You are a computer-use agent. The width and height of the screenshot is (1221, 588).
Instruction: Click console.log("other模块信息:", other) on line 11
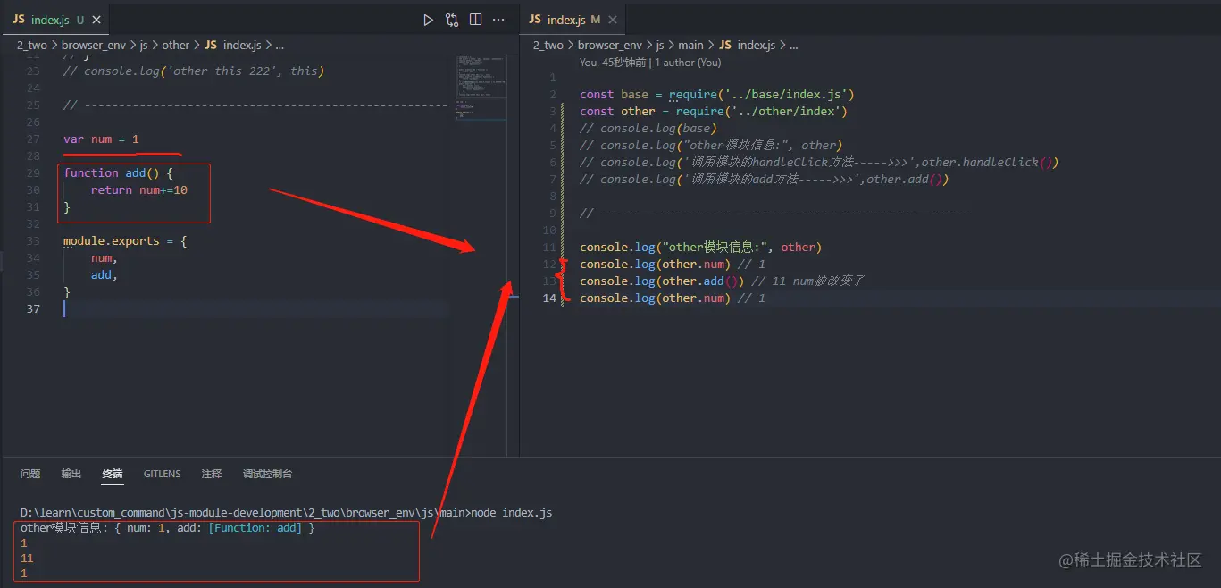700,248
